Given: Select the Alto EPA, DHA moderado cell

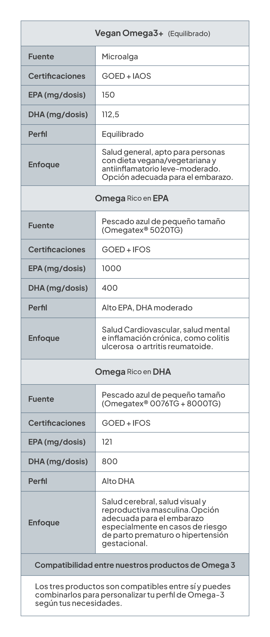Looking at the screenshot, I should click(x=147, y=308).
